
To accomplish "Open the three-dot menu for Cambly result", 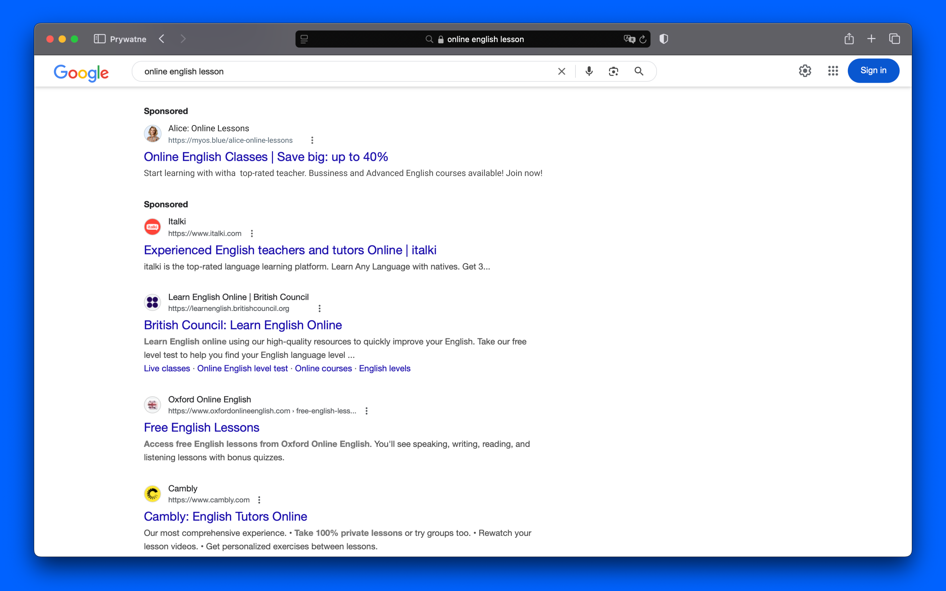I will pos(259,500).
